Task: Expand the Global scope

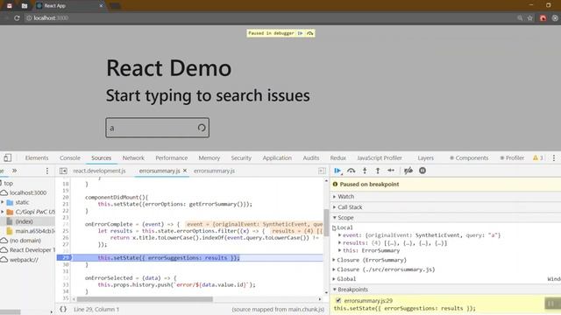Action: [x=334, y=279]
